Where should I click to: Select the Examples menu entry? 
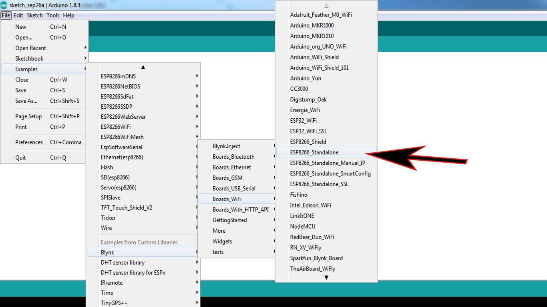[x=44, y=69]
